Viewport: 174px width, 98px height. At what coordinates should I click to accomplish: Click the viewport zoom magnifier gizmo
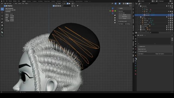(x=115, y=15)
